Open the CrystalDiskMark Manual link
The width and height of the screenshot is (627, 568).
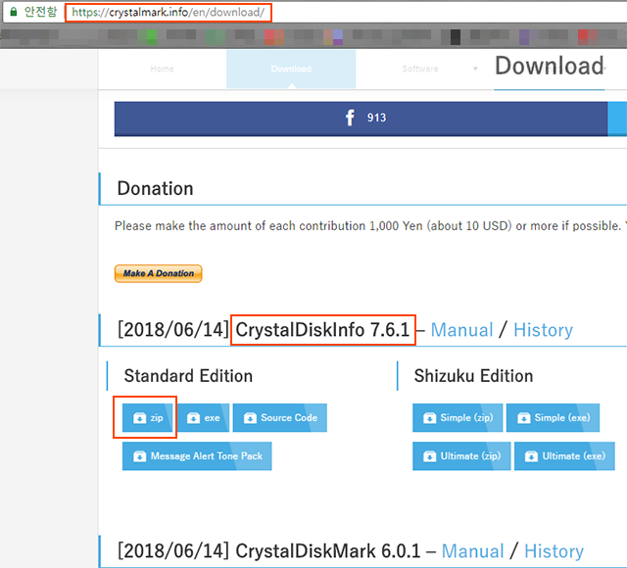click(472, 551)
